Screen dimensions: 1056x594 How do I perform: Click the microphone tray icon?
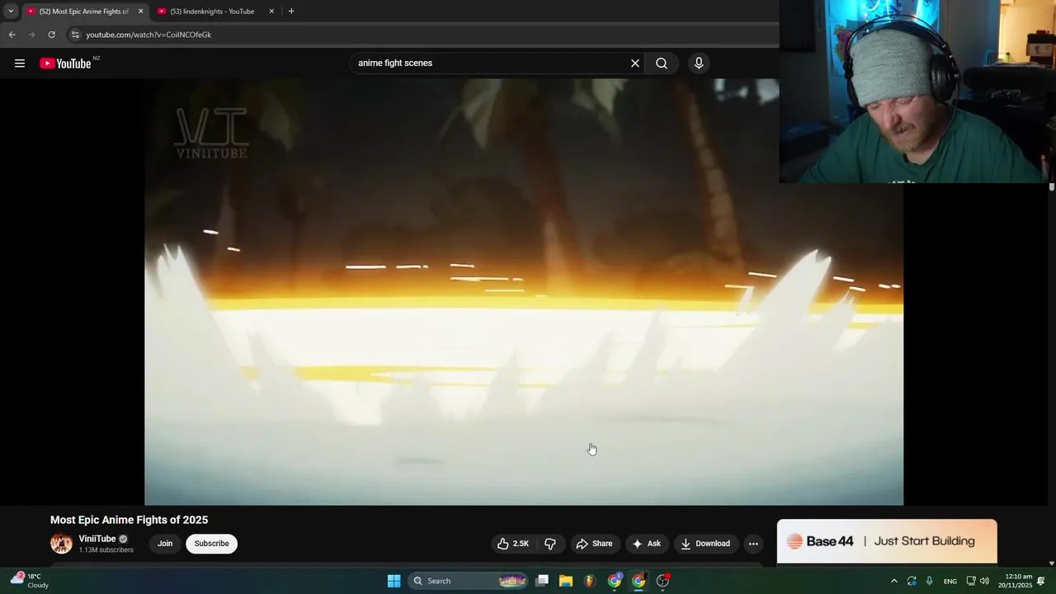[930, 581]
